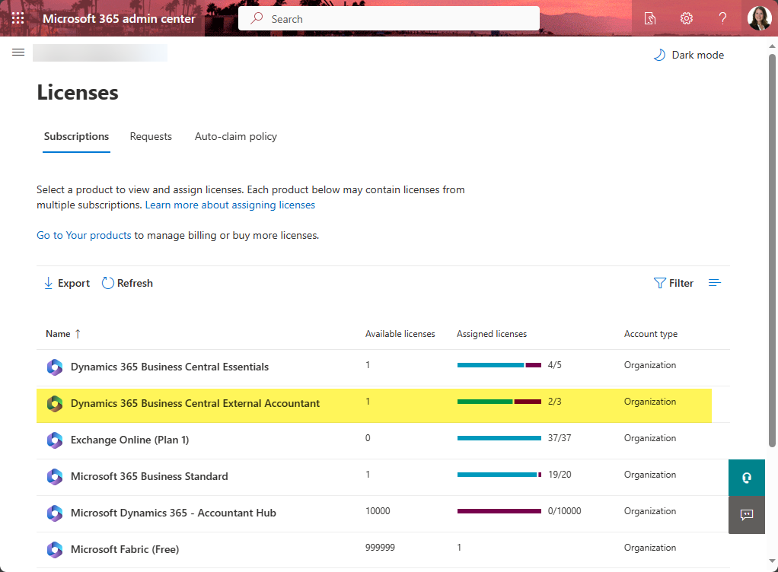Switch to the Requests tab
Image resolution: width=778 pixels, height=572 pixels.
point(151,136)
